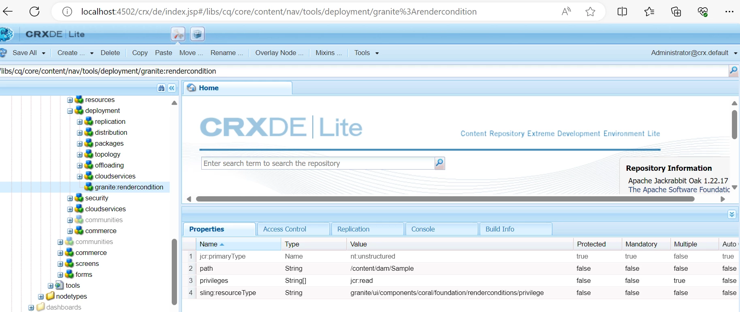Expand the replication node
Screen dimensions: 740x312
(80, 121)
